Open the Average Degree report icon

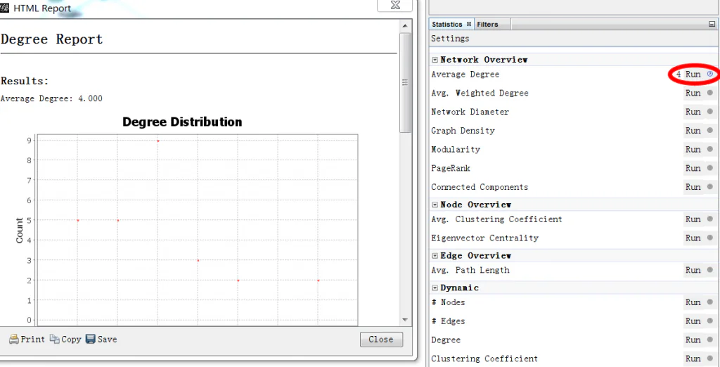tap(710, 74)
